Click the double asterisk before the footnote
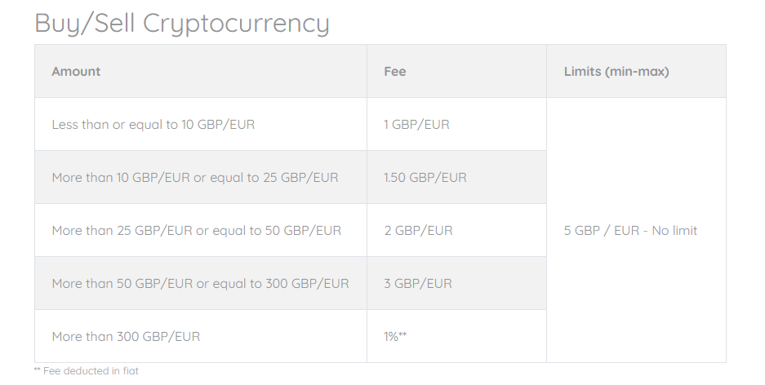The image size is (765, 385). pyautogui.click(x=37, y=370)
